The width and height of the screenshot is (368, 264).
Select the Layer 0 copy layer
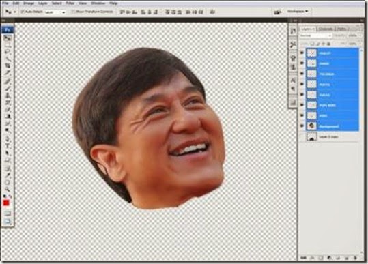click(x=332, y=136)
